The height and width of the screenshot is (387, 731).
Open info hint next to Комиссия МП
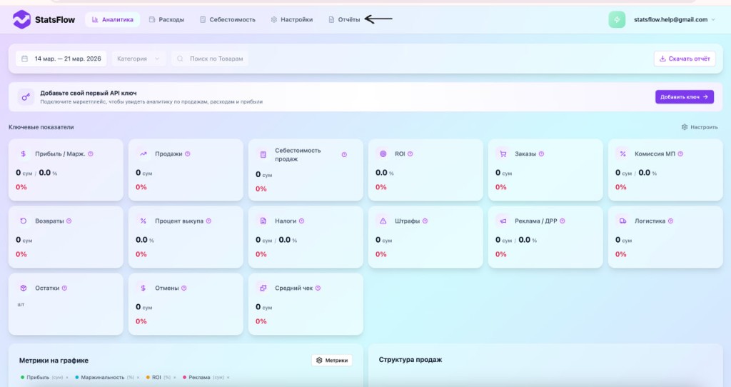tap(680, 154)
